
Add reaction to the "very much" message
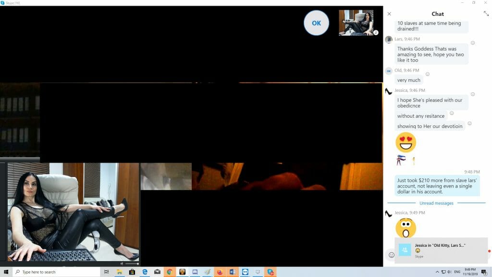428,74
